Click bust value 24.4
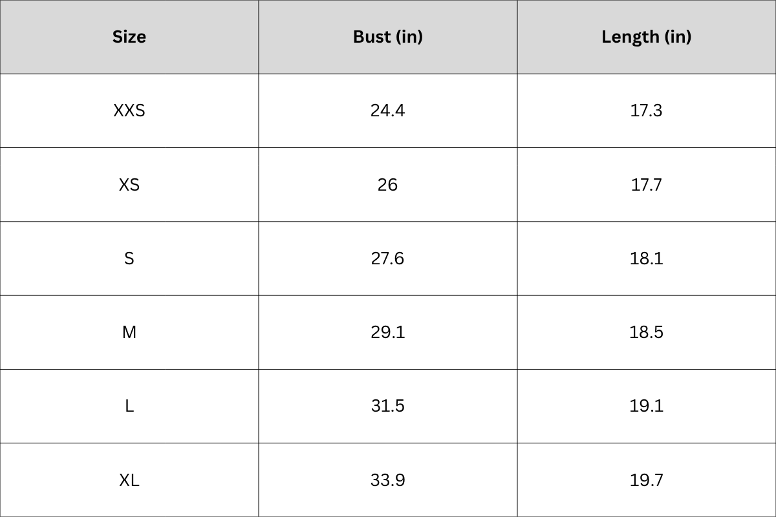The image size is (776, 517). pos(388,111)
